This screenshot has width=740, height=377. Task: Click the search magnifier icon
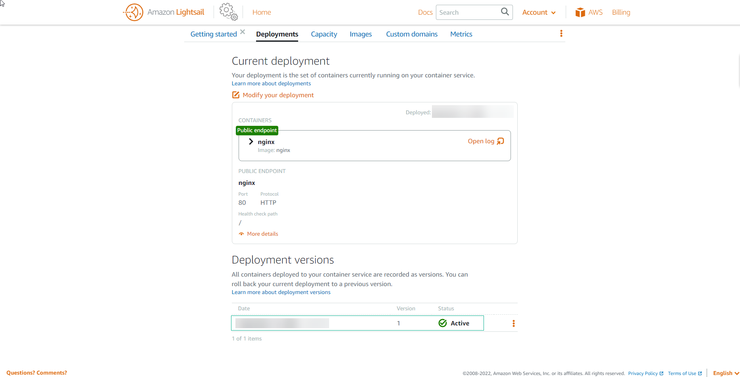coord(505,12)
